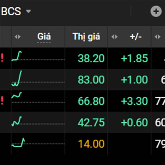The height and width of the screenshot is (165, 165).
Task: Click the +3.30 change value
Action: [x=134, y=101]
